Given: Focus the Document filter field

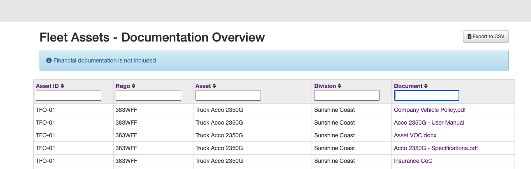Looking at the screenshot, I should [426, 95].
